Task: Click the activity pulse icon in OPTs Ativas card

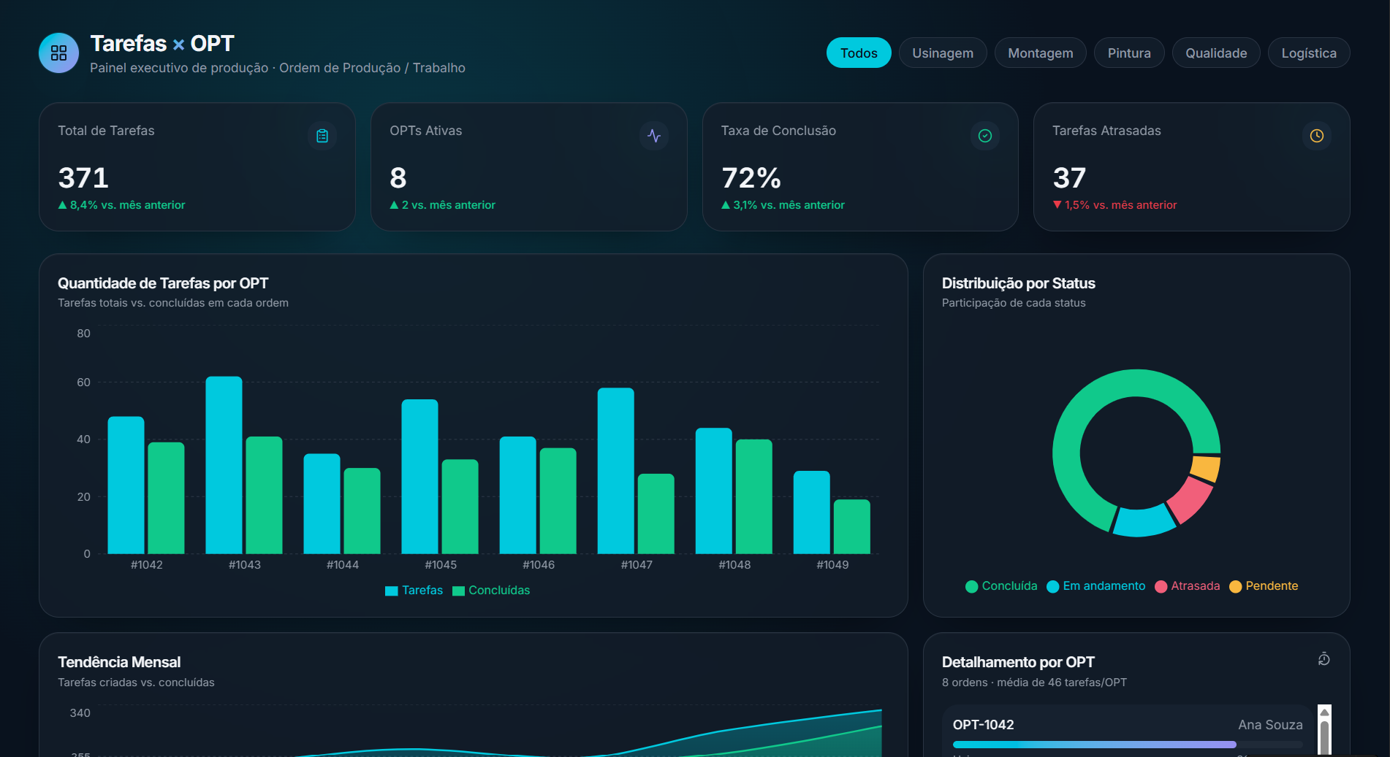Action: [654, 136]
